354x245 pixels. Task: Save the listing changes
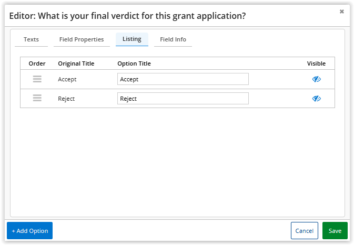(335, 231)
